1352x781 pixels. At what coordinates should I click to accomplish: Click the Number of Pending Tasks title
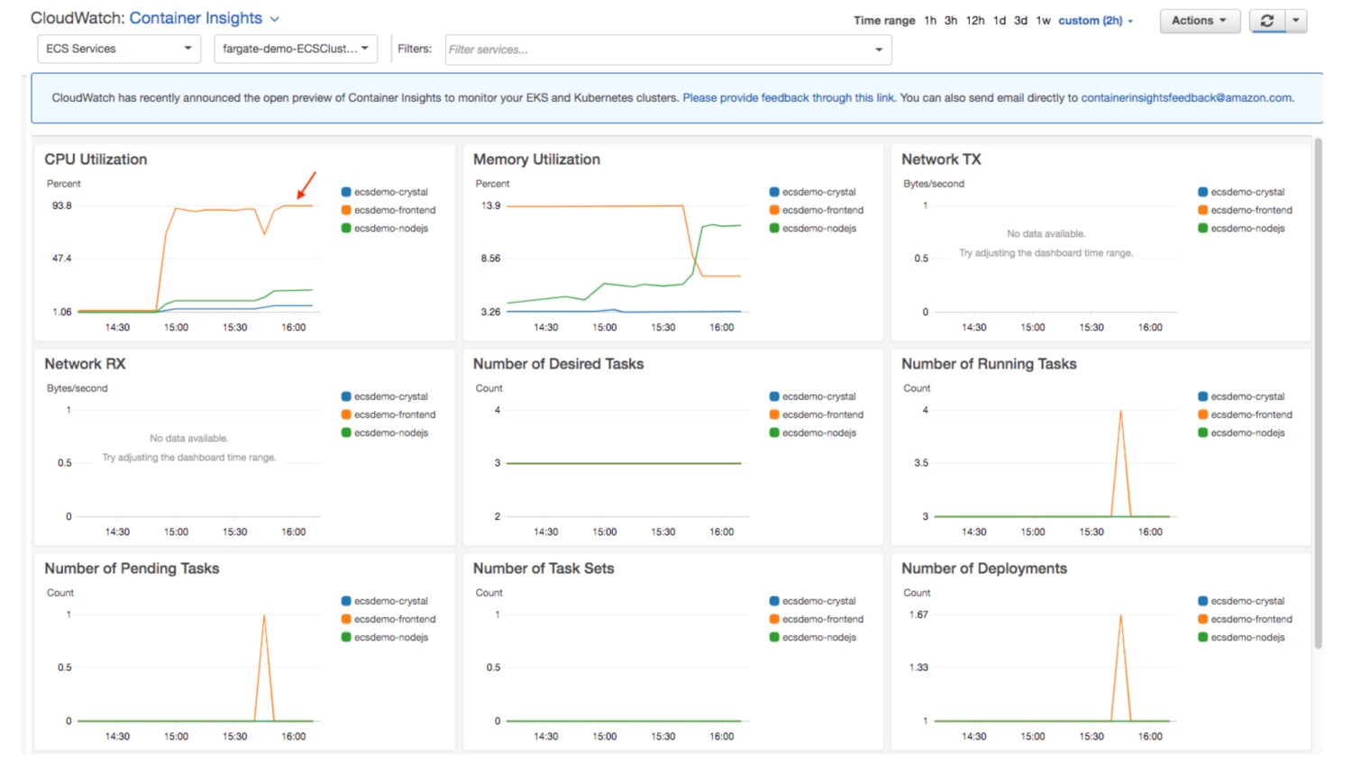tap(132, 568)
